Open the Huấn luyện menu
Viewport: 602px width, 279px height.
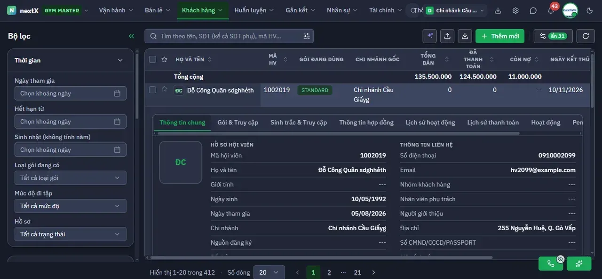point(254,10)
